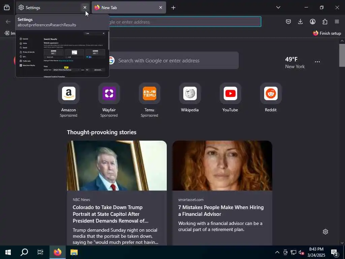
Task: Open Task View on taskbar
Action: click(x=40, y=252)
